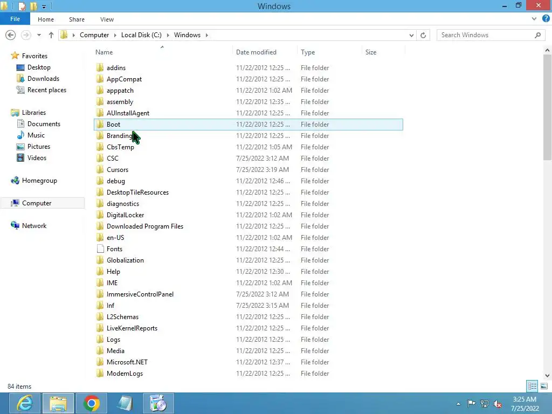Image resolution: width=552 pixels, height=414 pixels.
Task: Click the muted volume tray icon
Action: coord(498,404)
